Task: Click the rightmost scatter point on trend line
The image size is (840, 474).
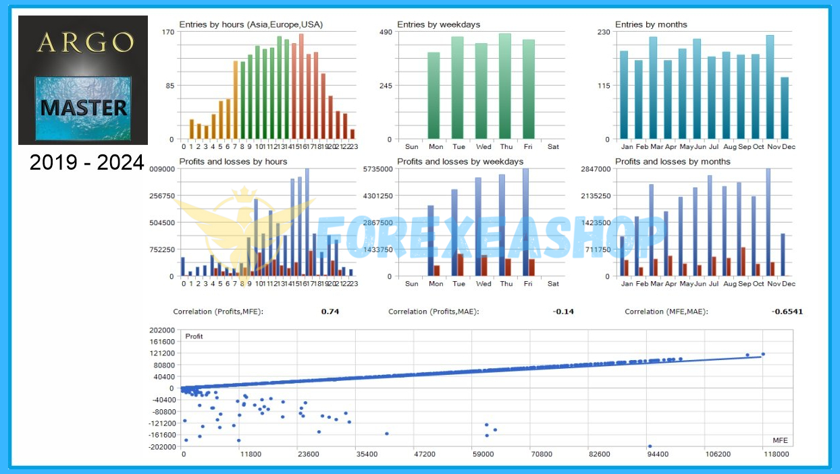Action: (763, 354)
